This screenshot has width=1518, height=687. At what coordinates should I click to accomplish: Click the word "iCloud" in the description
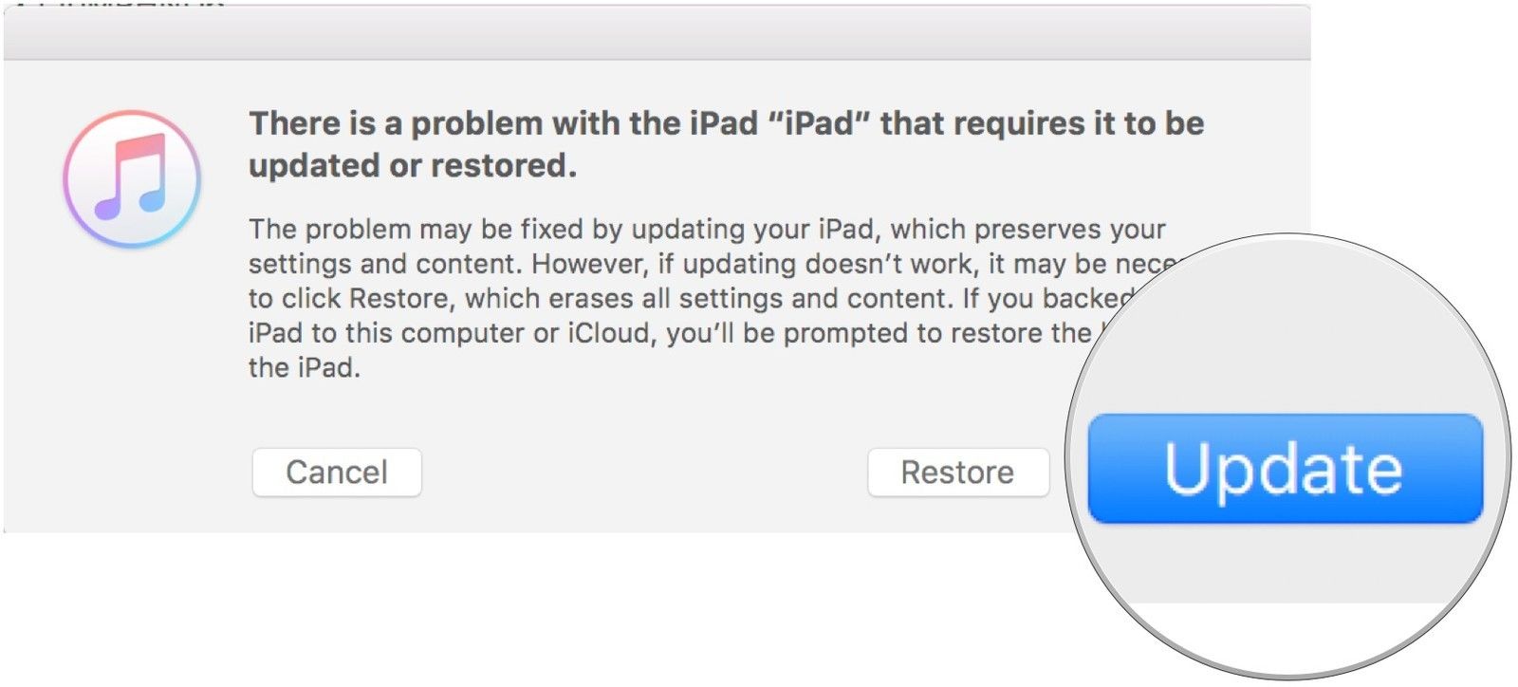click(610, 333)
